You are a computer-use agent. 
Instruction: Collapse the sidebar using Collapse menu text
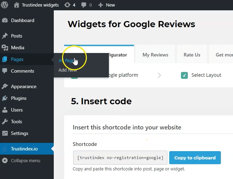26,161
